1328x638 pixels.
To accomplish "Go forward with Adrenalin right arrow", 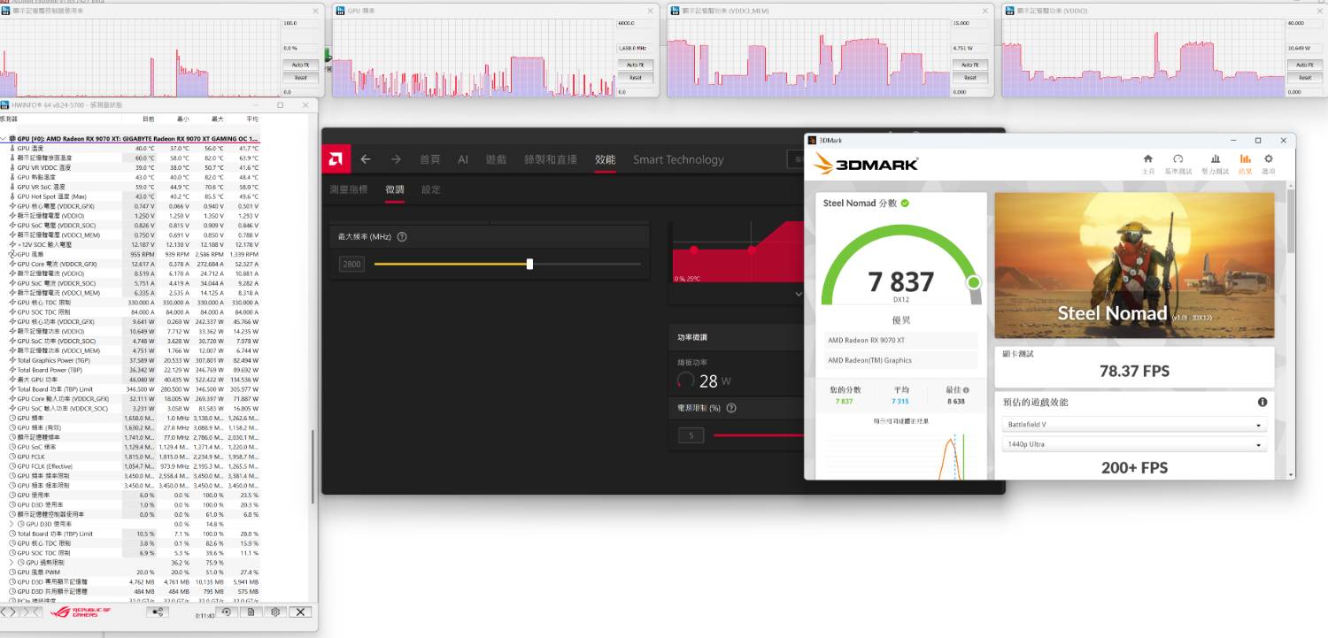I will tap(396, 159).
